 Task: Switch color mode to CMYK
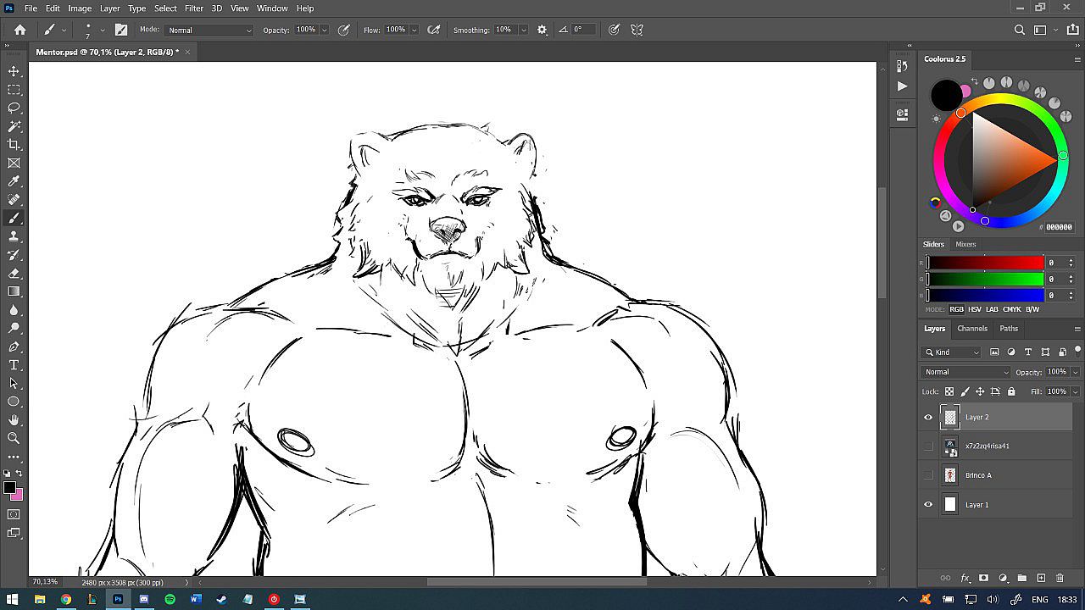pyautogui.click(x=1012, y=309)
